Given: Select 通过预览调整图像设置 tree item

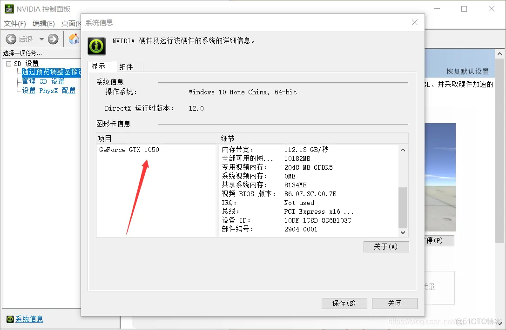Looking at the screenshot, I should pos(51,72).
